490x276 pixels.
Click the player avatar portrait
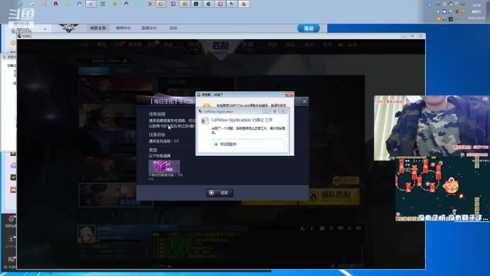86,234
